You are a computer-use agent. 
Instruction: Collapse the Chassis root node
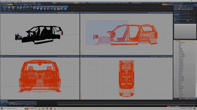tap(176, 41)
